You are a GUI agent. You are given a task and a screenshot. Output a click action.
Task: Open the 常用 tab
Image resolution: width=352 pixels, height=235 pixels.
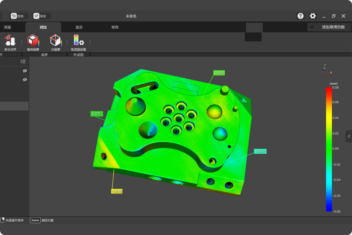click(x=115, y=27)
